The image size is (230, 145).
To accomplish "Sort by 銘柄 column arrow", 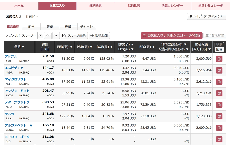I will click(23, 47).
